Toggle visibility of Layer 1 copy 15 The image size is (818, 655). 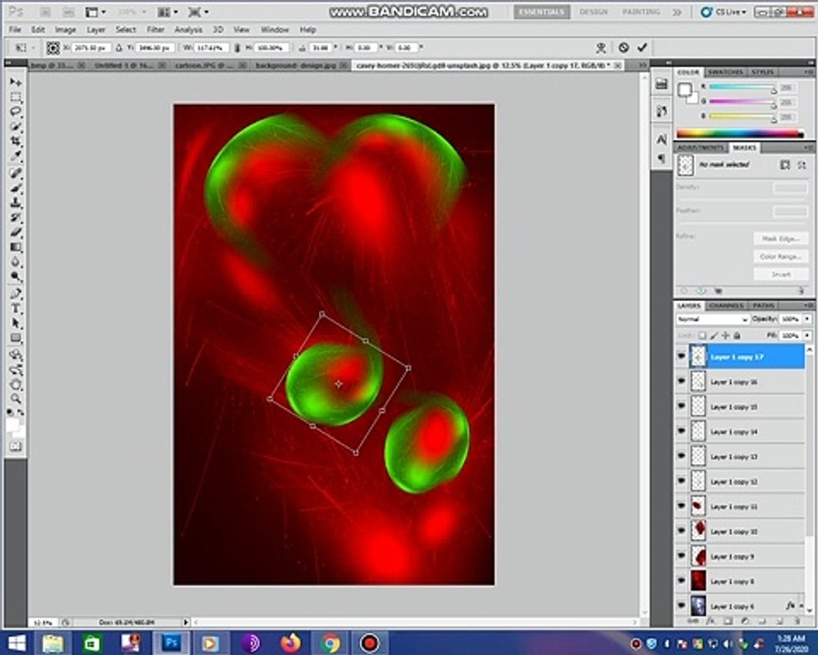point(682,407)
